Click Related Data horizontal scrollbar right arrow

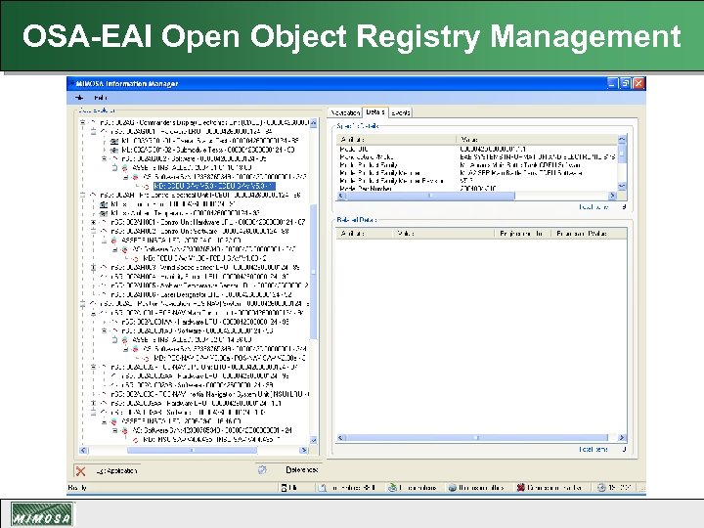click(622, 438)
